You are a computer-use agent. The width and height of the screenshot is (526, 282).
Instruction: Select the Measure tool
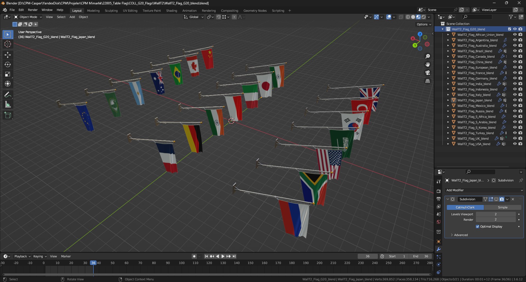(x=8, y=104)
